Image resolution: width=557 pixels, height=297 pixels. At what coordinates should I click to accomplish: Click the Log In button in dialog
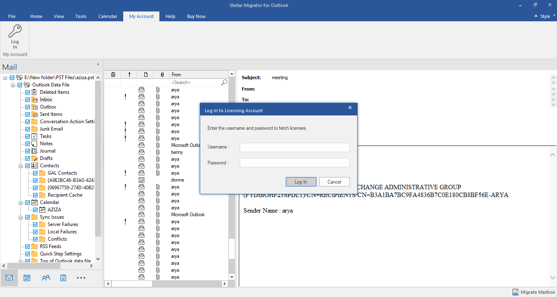[x=301, y=182]
